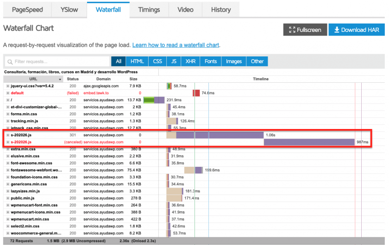Screen dimensions: 389x245
Task: Click the fullscreen expand arrows icon
Action: 292,30
